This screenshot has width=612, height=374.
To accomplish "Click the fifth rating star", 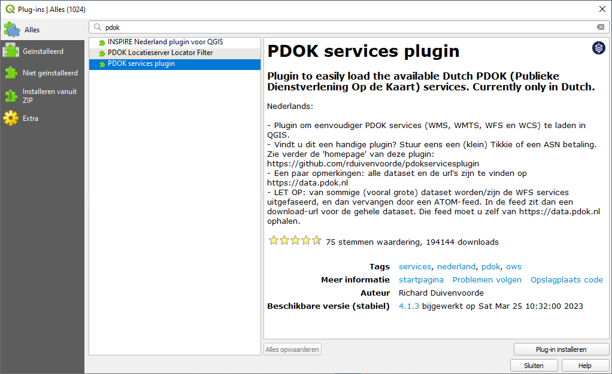I will point(317,240).
